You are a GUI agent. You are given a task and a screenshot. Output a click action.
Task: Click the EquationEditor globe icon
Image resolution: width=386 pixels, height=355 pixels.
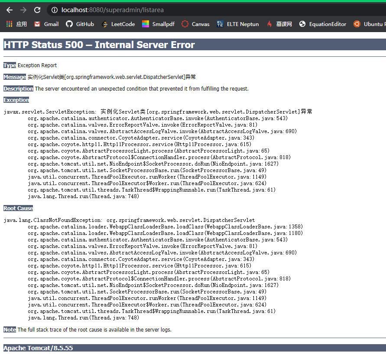tap(302, 24)
